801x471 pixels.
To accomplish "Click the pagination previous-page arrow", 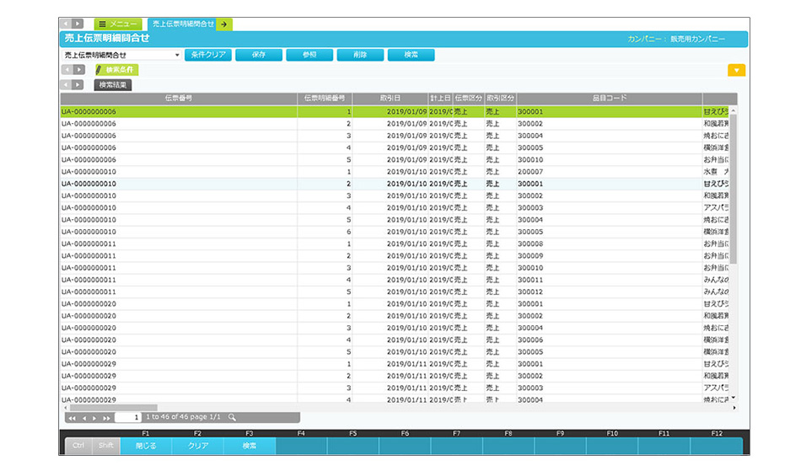I will click(83, 417).
